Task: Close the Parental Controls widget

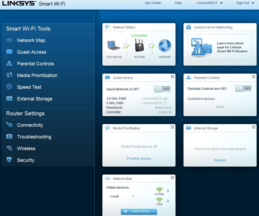Action: click(254, 77)
